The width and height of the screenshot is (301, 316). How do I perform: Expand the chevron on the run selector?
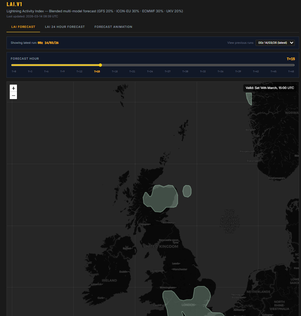(292, 42)
